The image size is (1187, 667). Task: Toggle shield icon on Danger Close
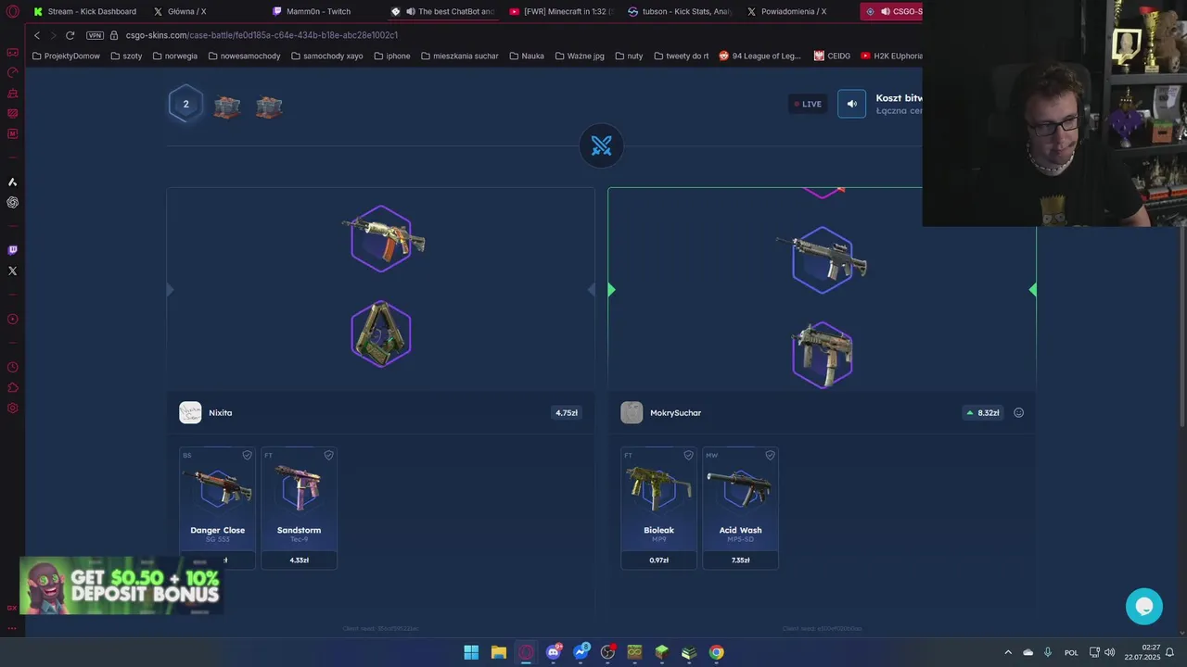pyautogui.click(x=247, y=455)
